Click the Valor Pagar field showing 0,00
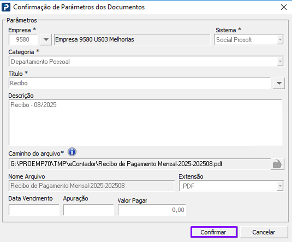Screen dimensions: 292x242 click(152, 210)
